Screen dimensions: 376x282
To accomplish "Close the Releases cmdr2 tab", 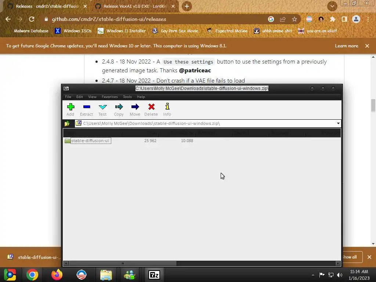I will pyautogui.click(x=85, y=7).
